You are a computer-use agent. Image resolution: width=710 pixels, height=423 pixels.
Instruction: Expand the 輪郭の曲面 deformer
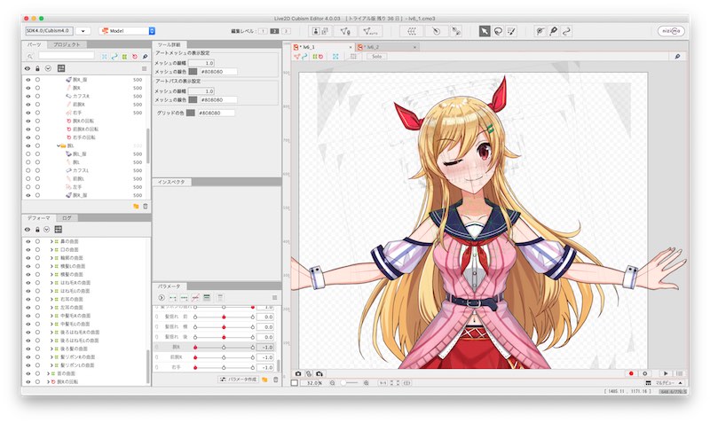51,258
